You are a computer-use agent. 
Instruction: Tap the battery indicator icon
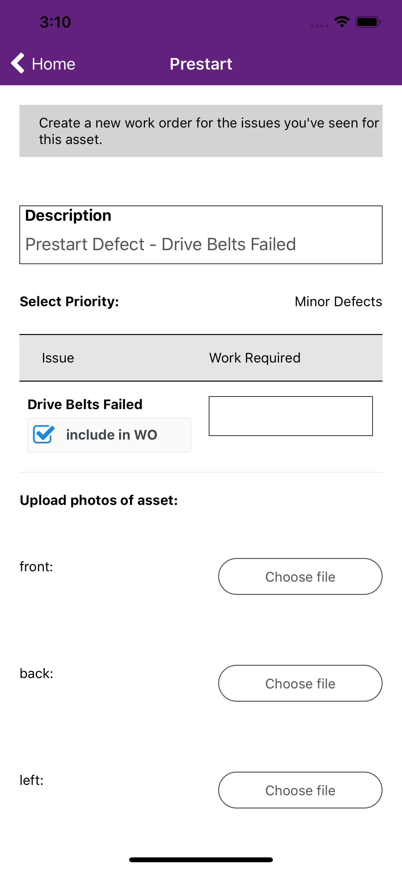(x=368, y=22)
